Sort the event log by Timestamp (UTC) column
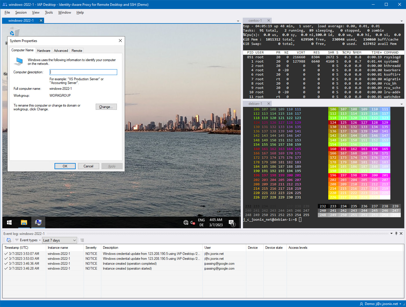The width and height of the screenshot is (406, 307). 24,248
